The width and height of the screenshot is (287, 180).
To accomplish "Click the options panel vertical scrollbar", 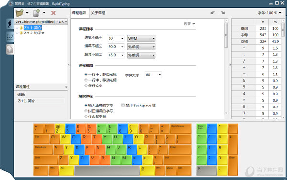I will coord(226,35).
